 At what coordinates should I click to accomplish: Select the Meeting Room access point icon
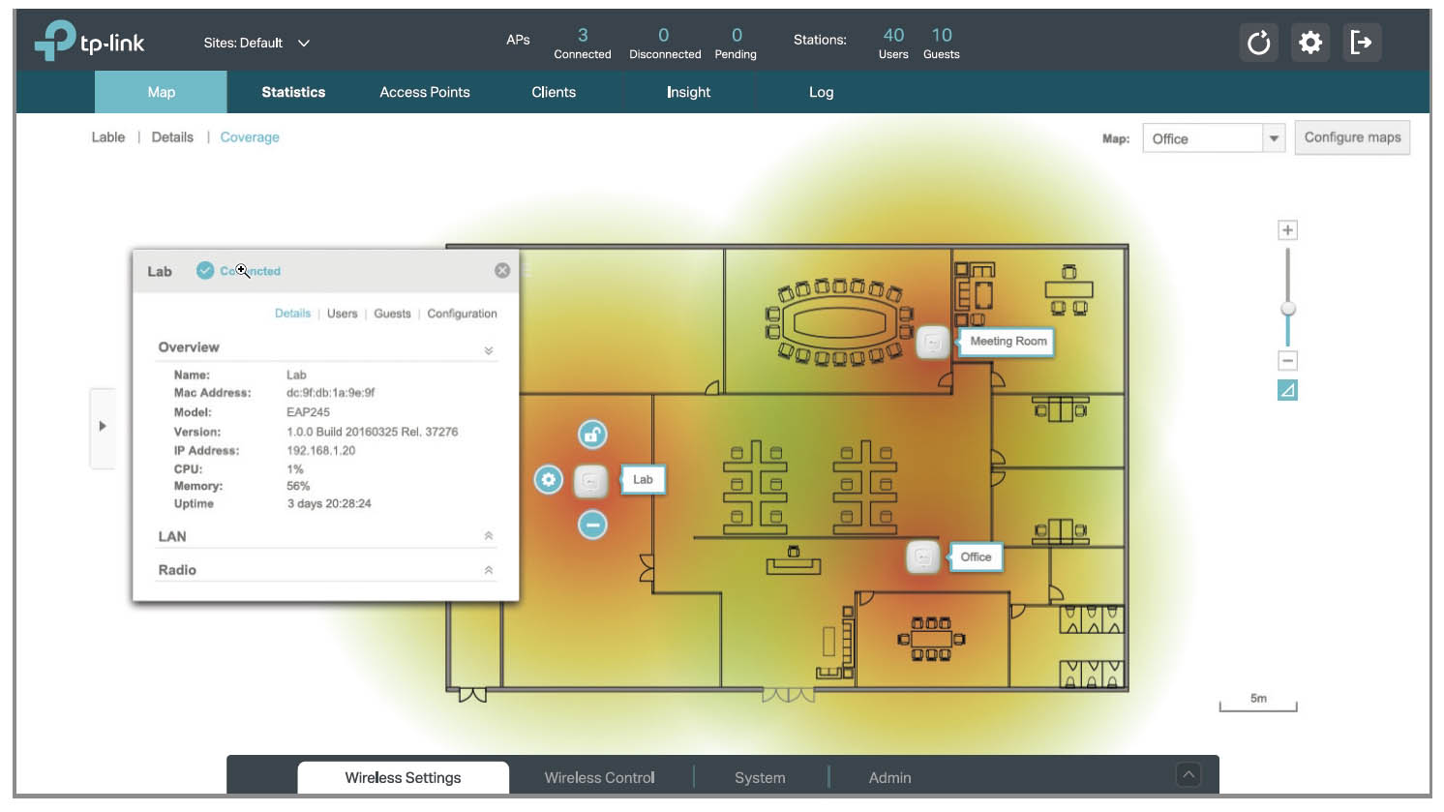(932, 342)
